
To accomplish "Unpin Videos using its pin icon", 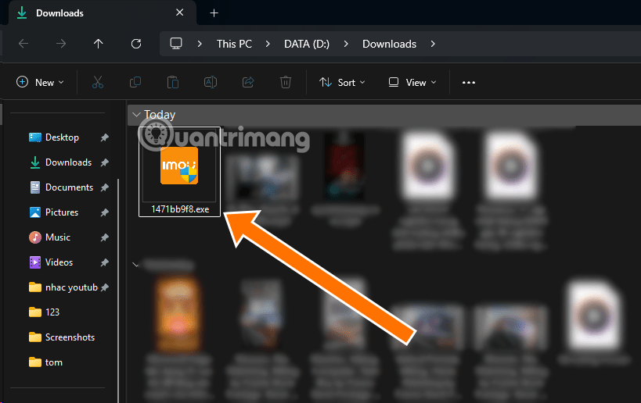I will point(105,262).
